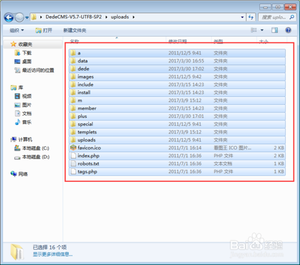Open the 组织 menu in toolbar

[x=17, y=31]
